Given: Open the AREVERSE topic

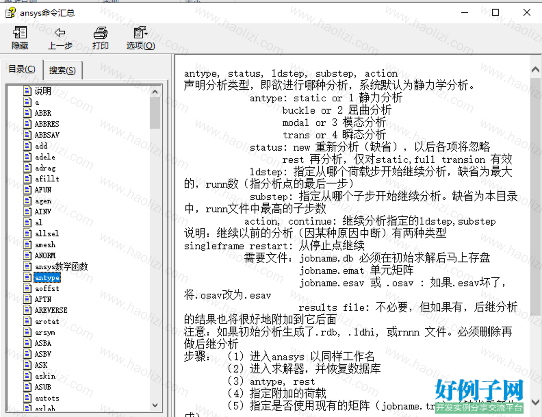Looking at the screenshot, I should (x=51, y=310).
